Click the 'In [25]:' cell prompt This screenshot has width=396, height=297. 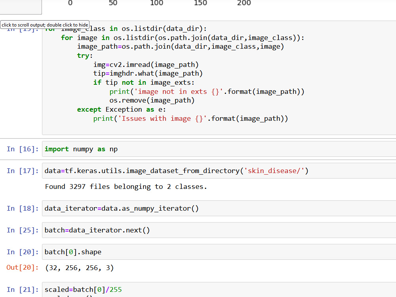[x=23, y=230]
